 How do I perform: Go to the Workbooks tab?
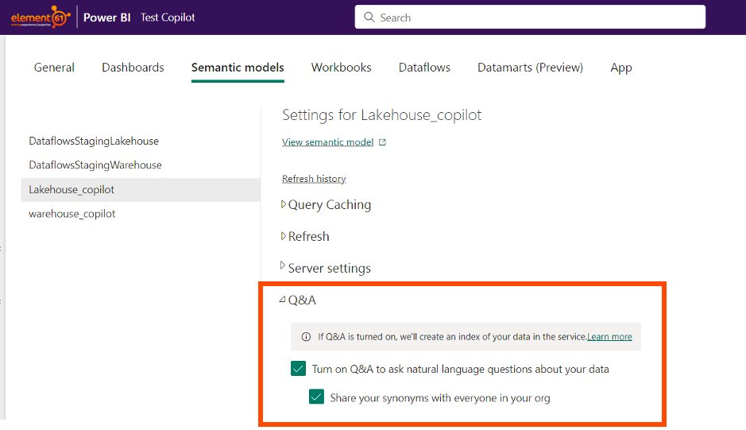pos(341,68)
